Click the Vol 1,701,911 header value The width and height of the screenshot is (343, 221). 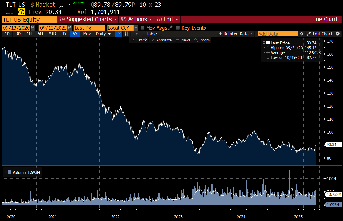click(x=99, y=12)
